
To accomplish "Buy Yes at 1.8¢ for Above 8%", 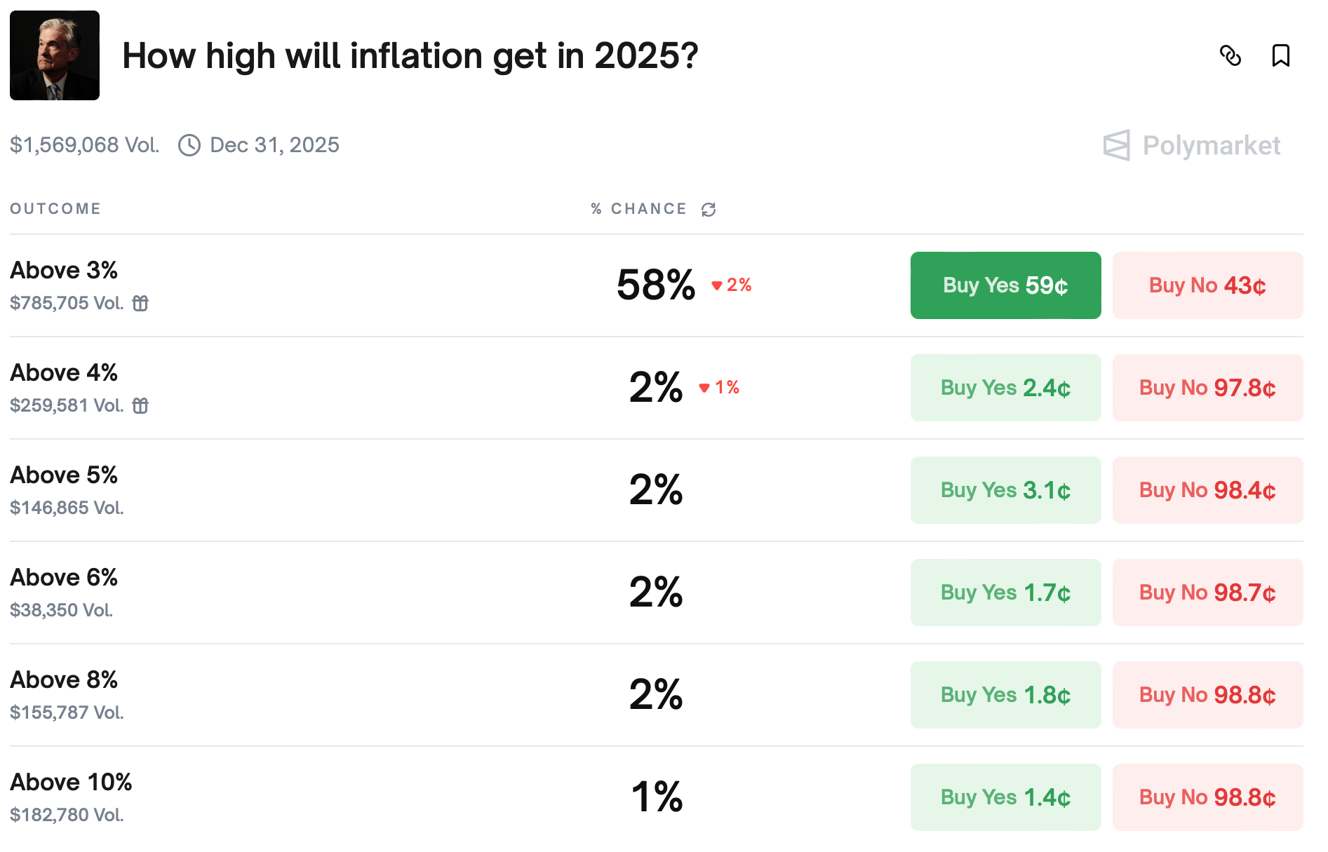I will [1005, 695].
